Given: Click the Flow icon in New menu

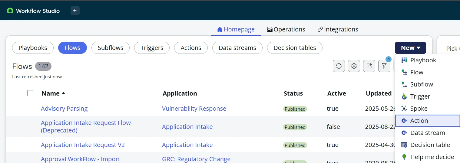Looking at the screenshot, I should point(404,72).
